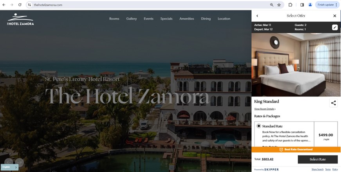Open the Finish update menu
This screenshot has height=172, width=341.
pyautogui.click(x=327, y=5)
